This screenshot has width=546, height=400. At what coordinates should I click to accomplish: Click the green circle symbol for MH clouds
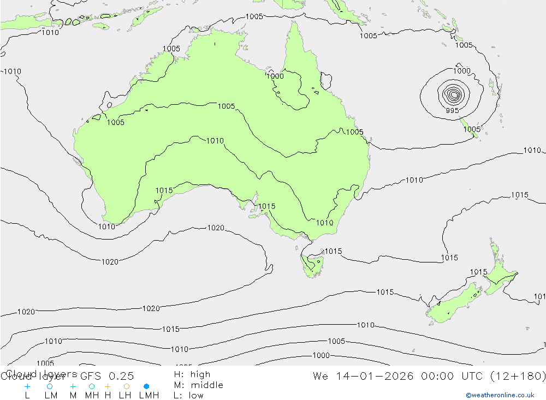pos(92,386)
